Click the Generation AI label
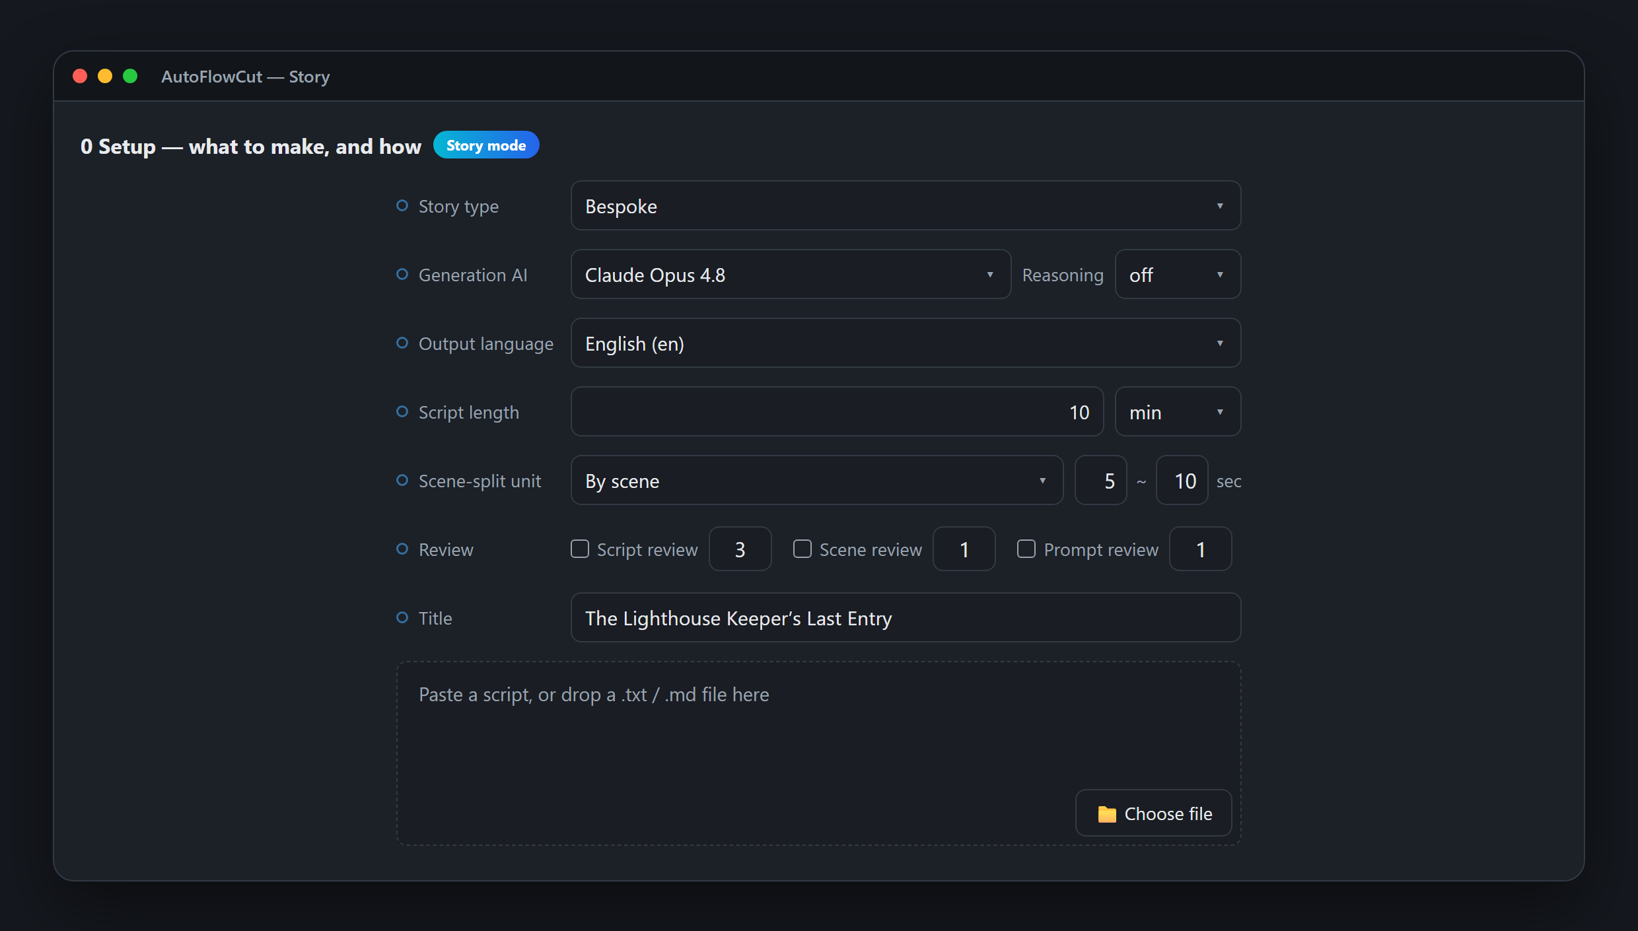Screen dimensions: 1638x931 pos(473,275)
